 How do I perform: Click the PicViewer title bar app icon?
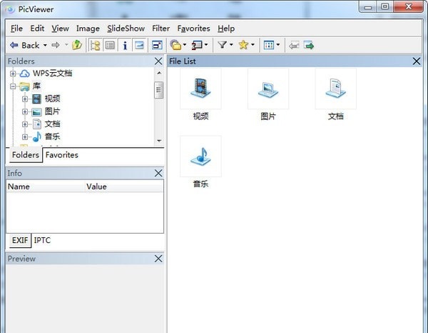10,9
